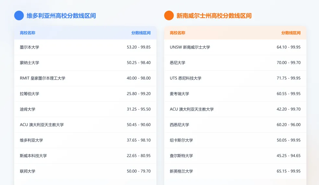Select score 70.00 - 99.70

[x=289, y=63]
